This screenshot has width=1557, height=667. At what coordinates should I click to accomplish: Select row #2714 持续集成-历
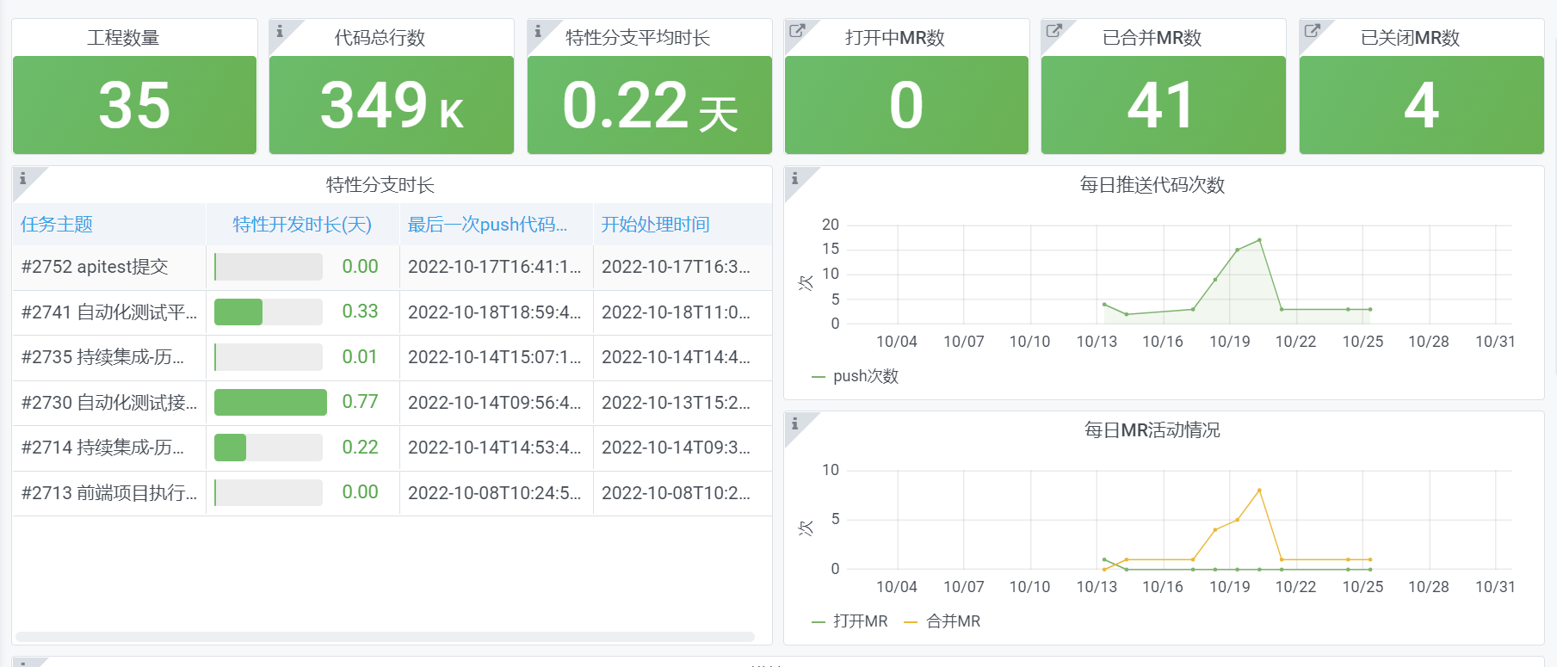coord(392,448)
